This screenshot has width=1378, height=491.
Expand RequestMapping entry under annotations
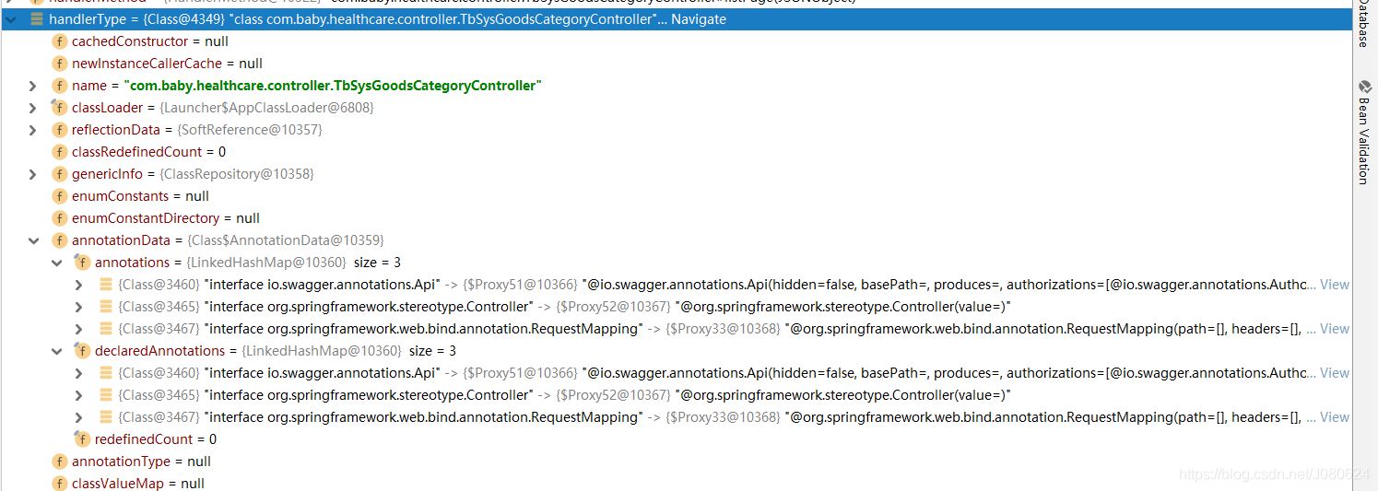pyautogui.click(x=79, y=329)
